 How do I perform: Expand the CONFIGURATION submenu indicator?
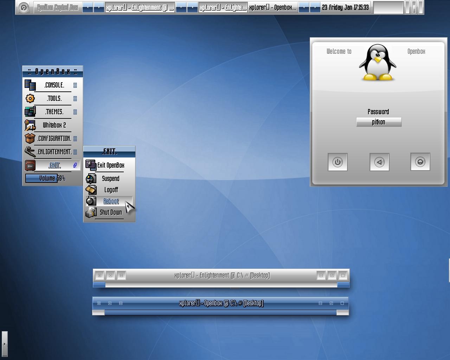[75, 139]
